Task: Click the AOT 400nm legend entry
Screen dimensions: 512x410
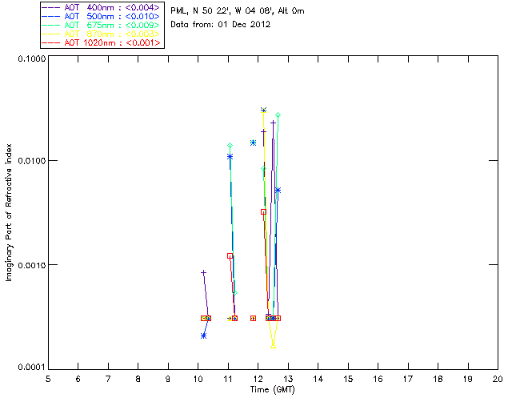Action: click(102, 7)
